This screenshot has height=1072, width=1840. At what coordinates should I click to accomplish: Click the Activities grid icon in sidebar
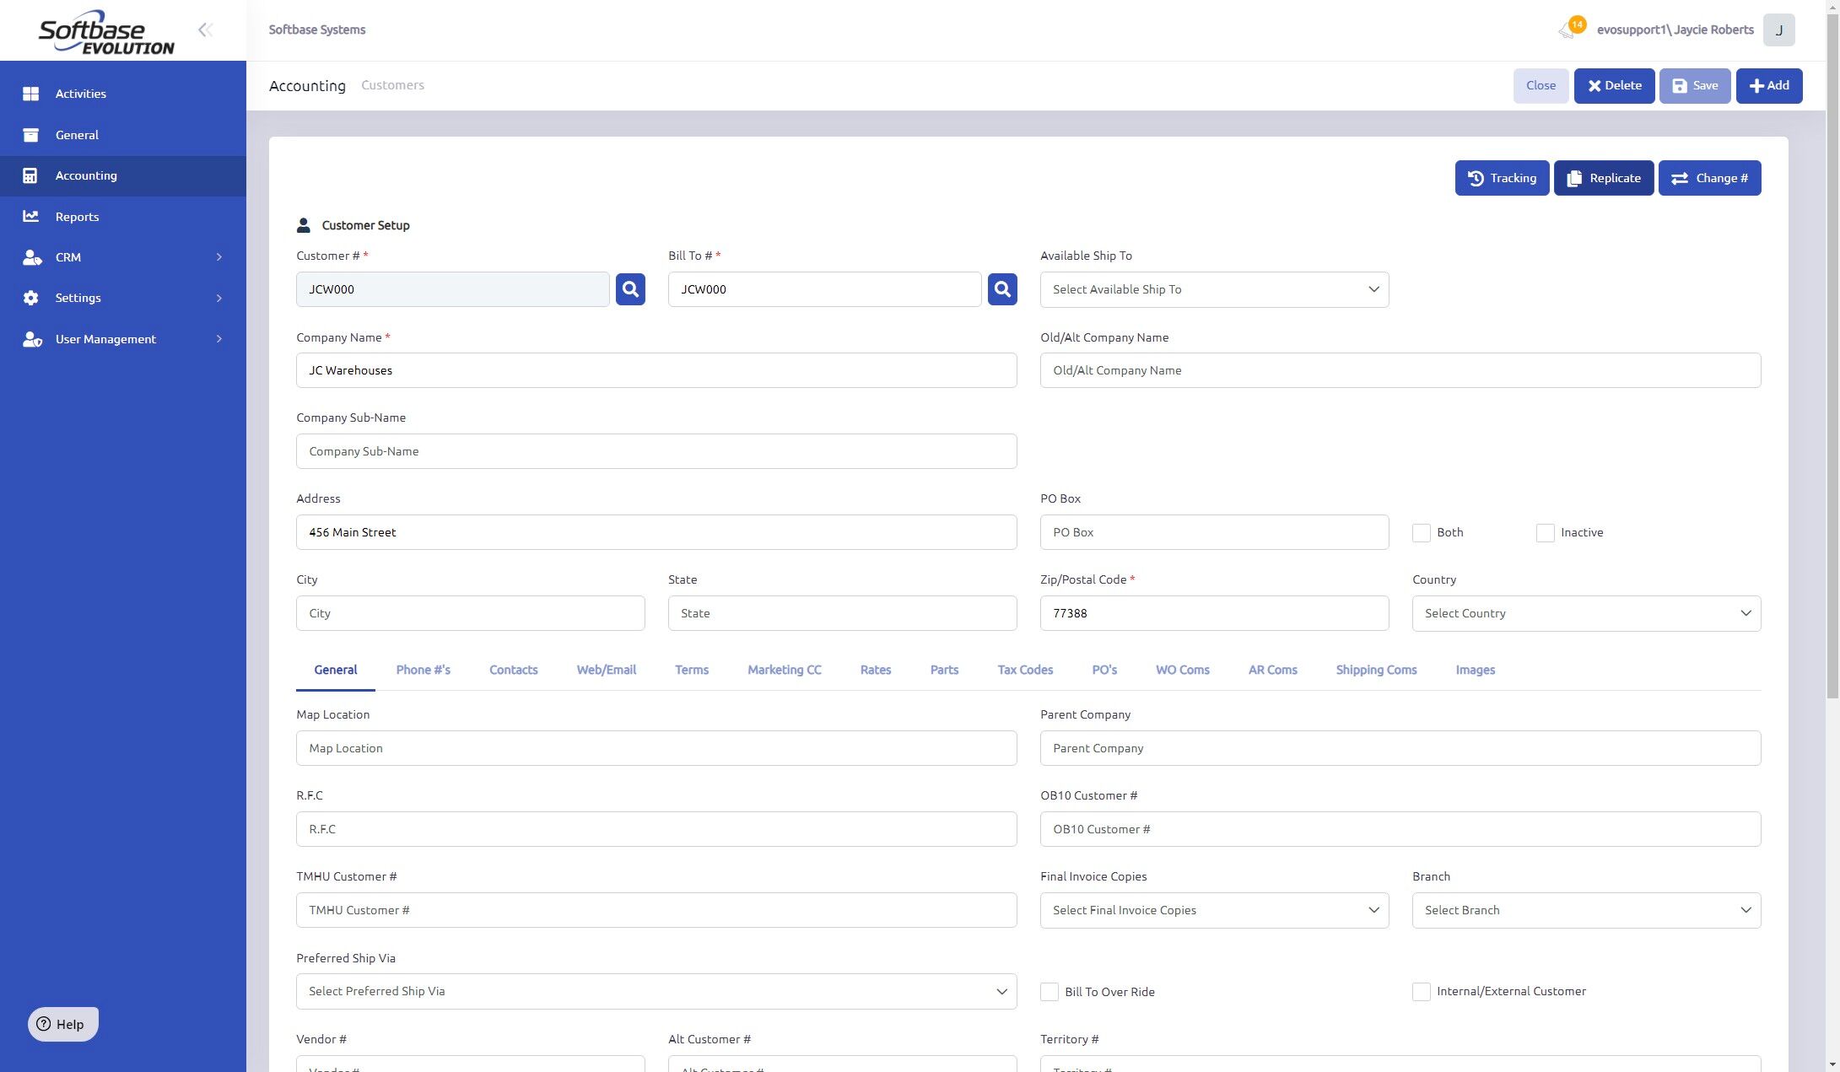(31, 94)
